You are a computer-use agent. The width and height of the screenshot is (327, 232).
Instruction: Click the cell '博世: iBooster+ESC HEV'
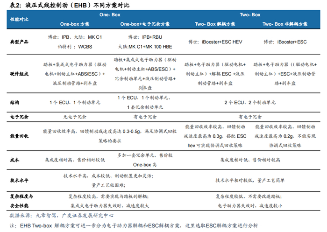(x=215, y=42)
